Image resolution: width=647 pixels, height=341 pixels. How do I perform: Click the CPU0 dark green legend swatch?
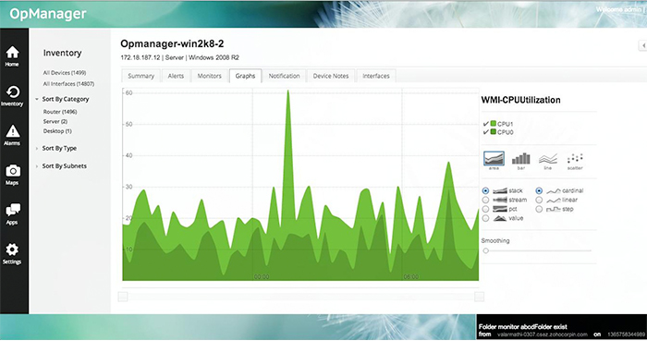(x=493, y=132)
